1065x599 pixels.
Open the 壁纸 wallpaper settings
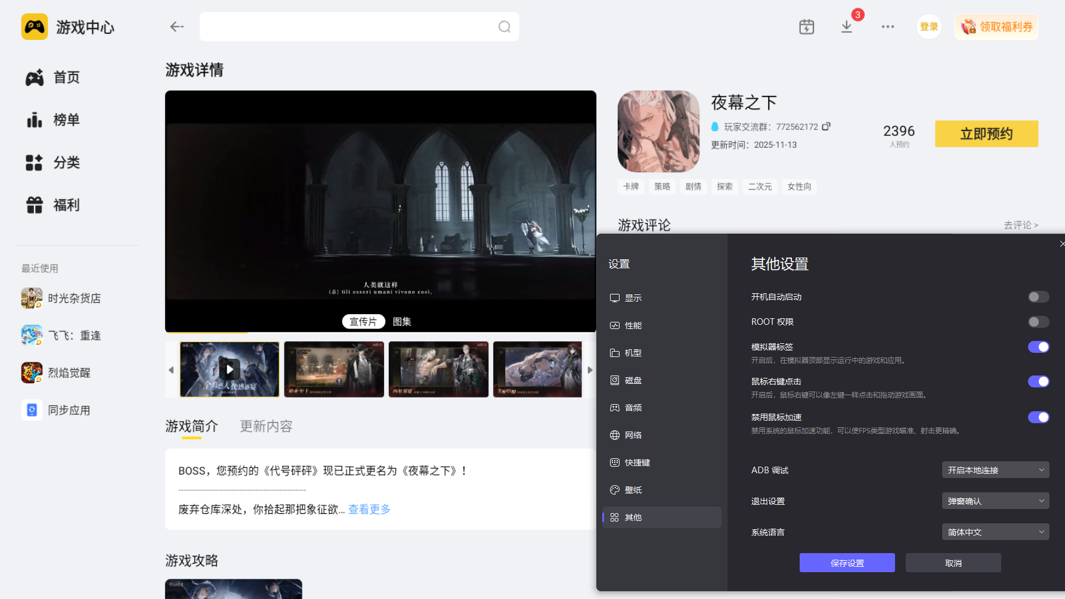coord(633,489)
